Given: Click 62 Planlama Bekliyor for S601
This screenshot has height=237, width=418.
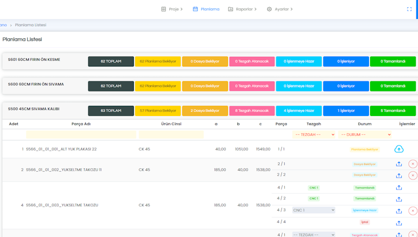Looking at the screenshot, I should pos(158,61).
